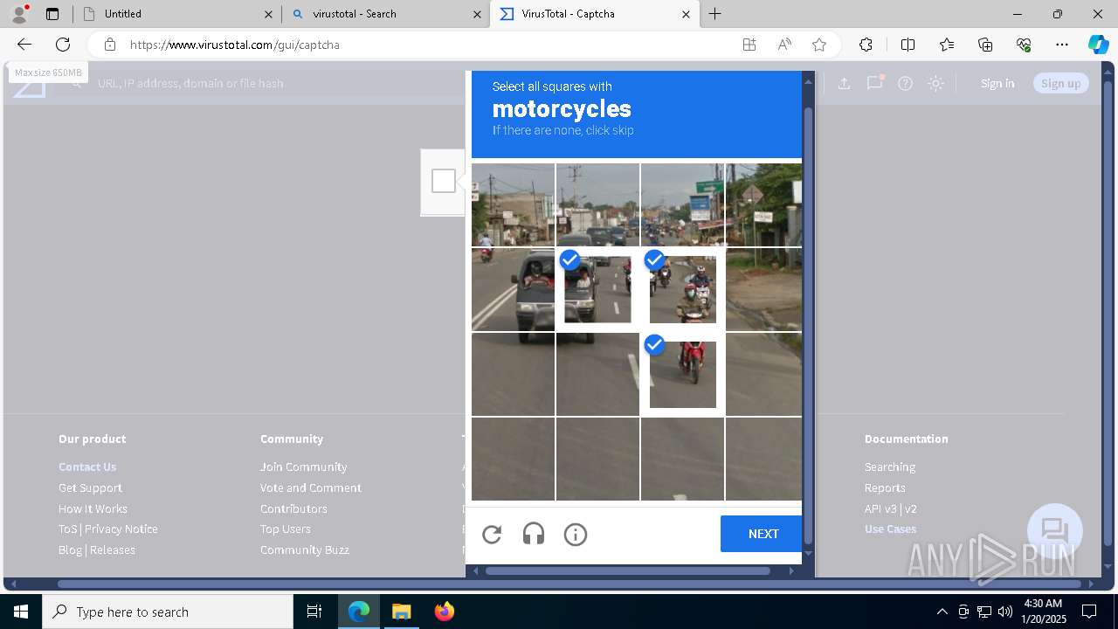This screenshot has width=1118, height=629.
Task: Toggle split screen view
Action: [908, 45]
